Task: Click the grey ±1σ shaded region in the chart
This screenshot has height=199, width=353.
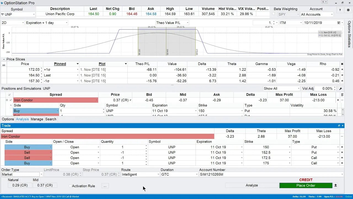Action: tap(167, 41)
